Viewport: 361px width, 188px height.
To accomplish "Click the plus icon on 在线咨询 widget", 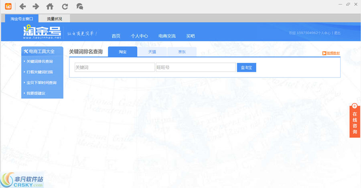I will 355,106.
